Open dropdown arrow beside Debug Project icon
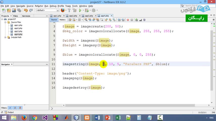This screenshot has height=121, width=216. 90,10
